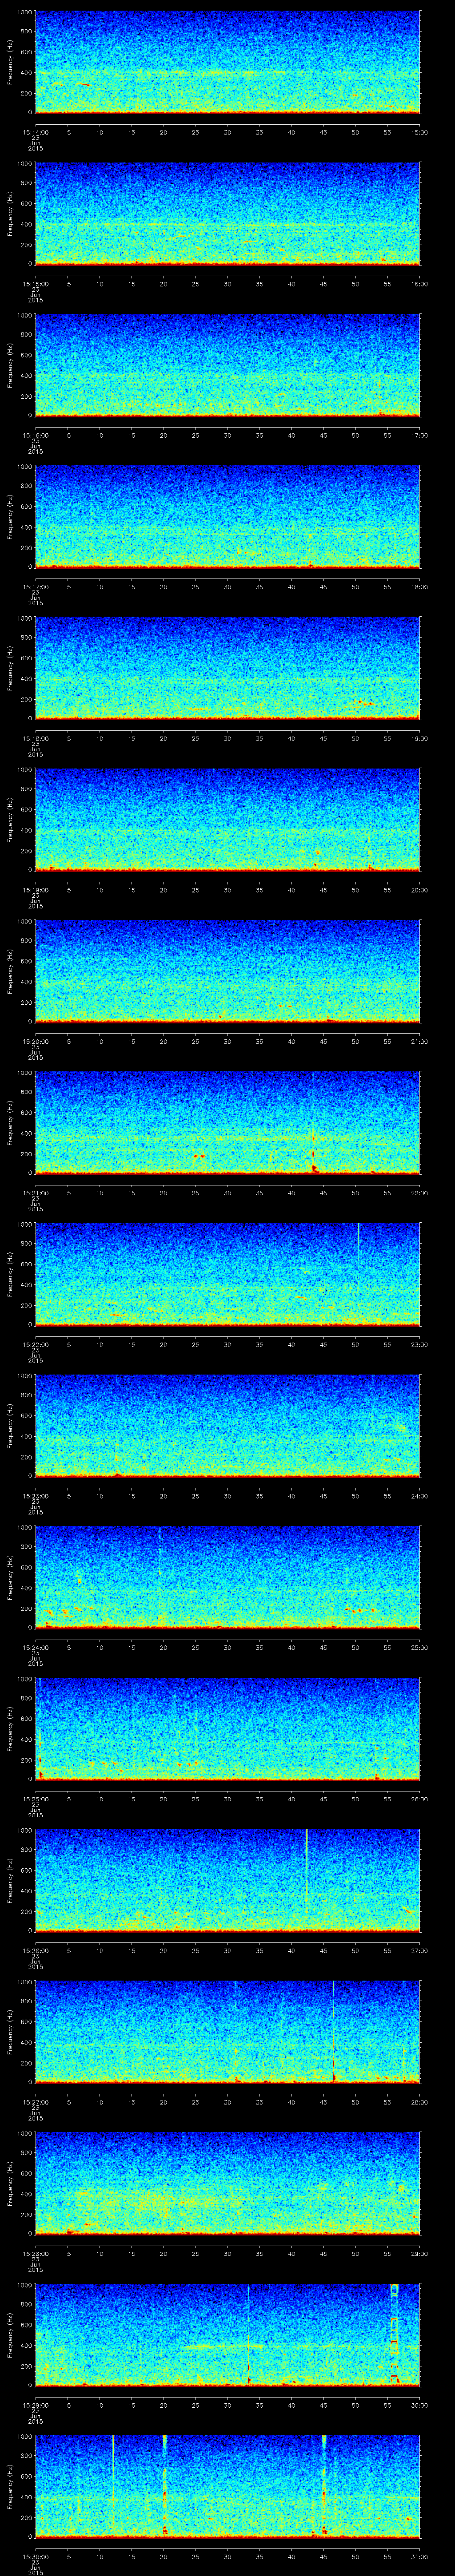Viewport: 455px width, 2576px height.
Task: Click the 31:00 end label on last axis
Action: pos(419,2556)
